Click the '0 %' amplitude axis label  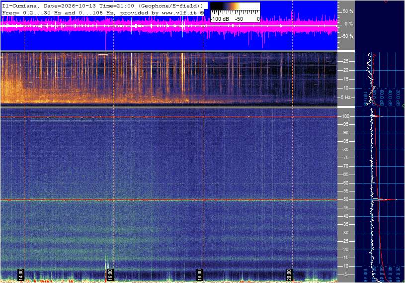tap(349, 24)
